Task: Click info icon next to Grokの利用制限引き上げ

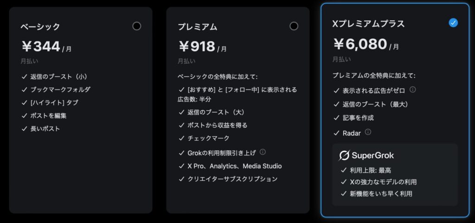Action: coord(263,152)
